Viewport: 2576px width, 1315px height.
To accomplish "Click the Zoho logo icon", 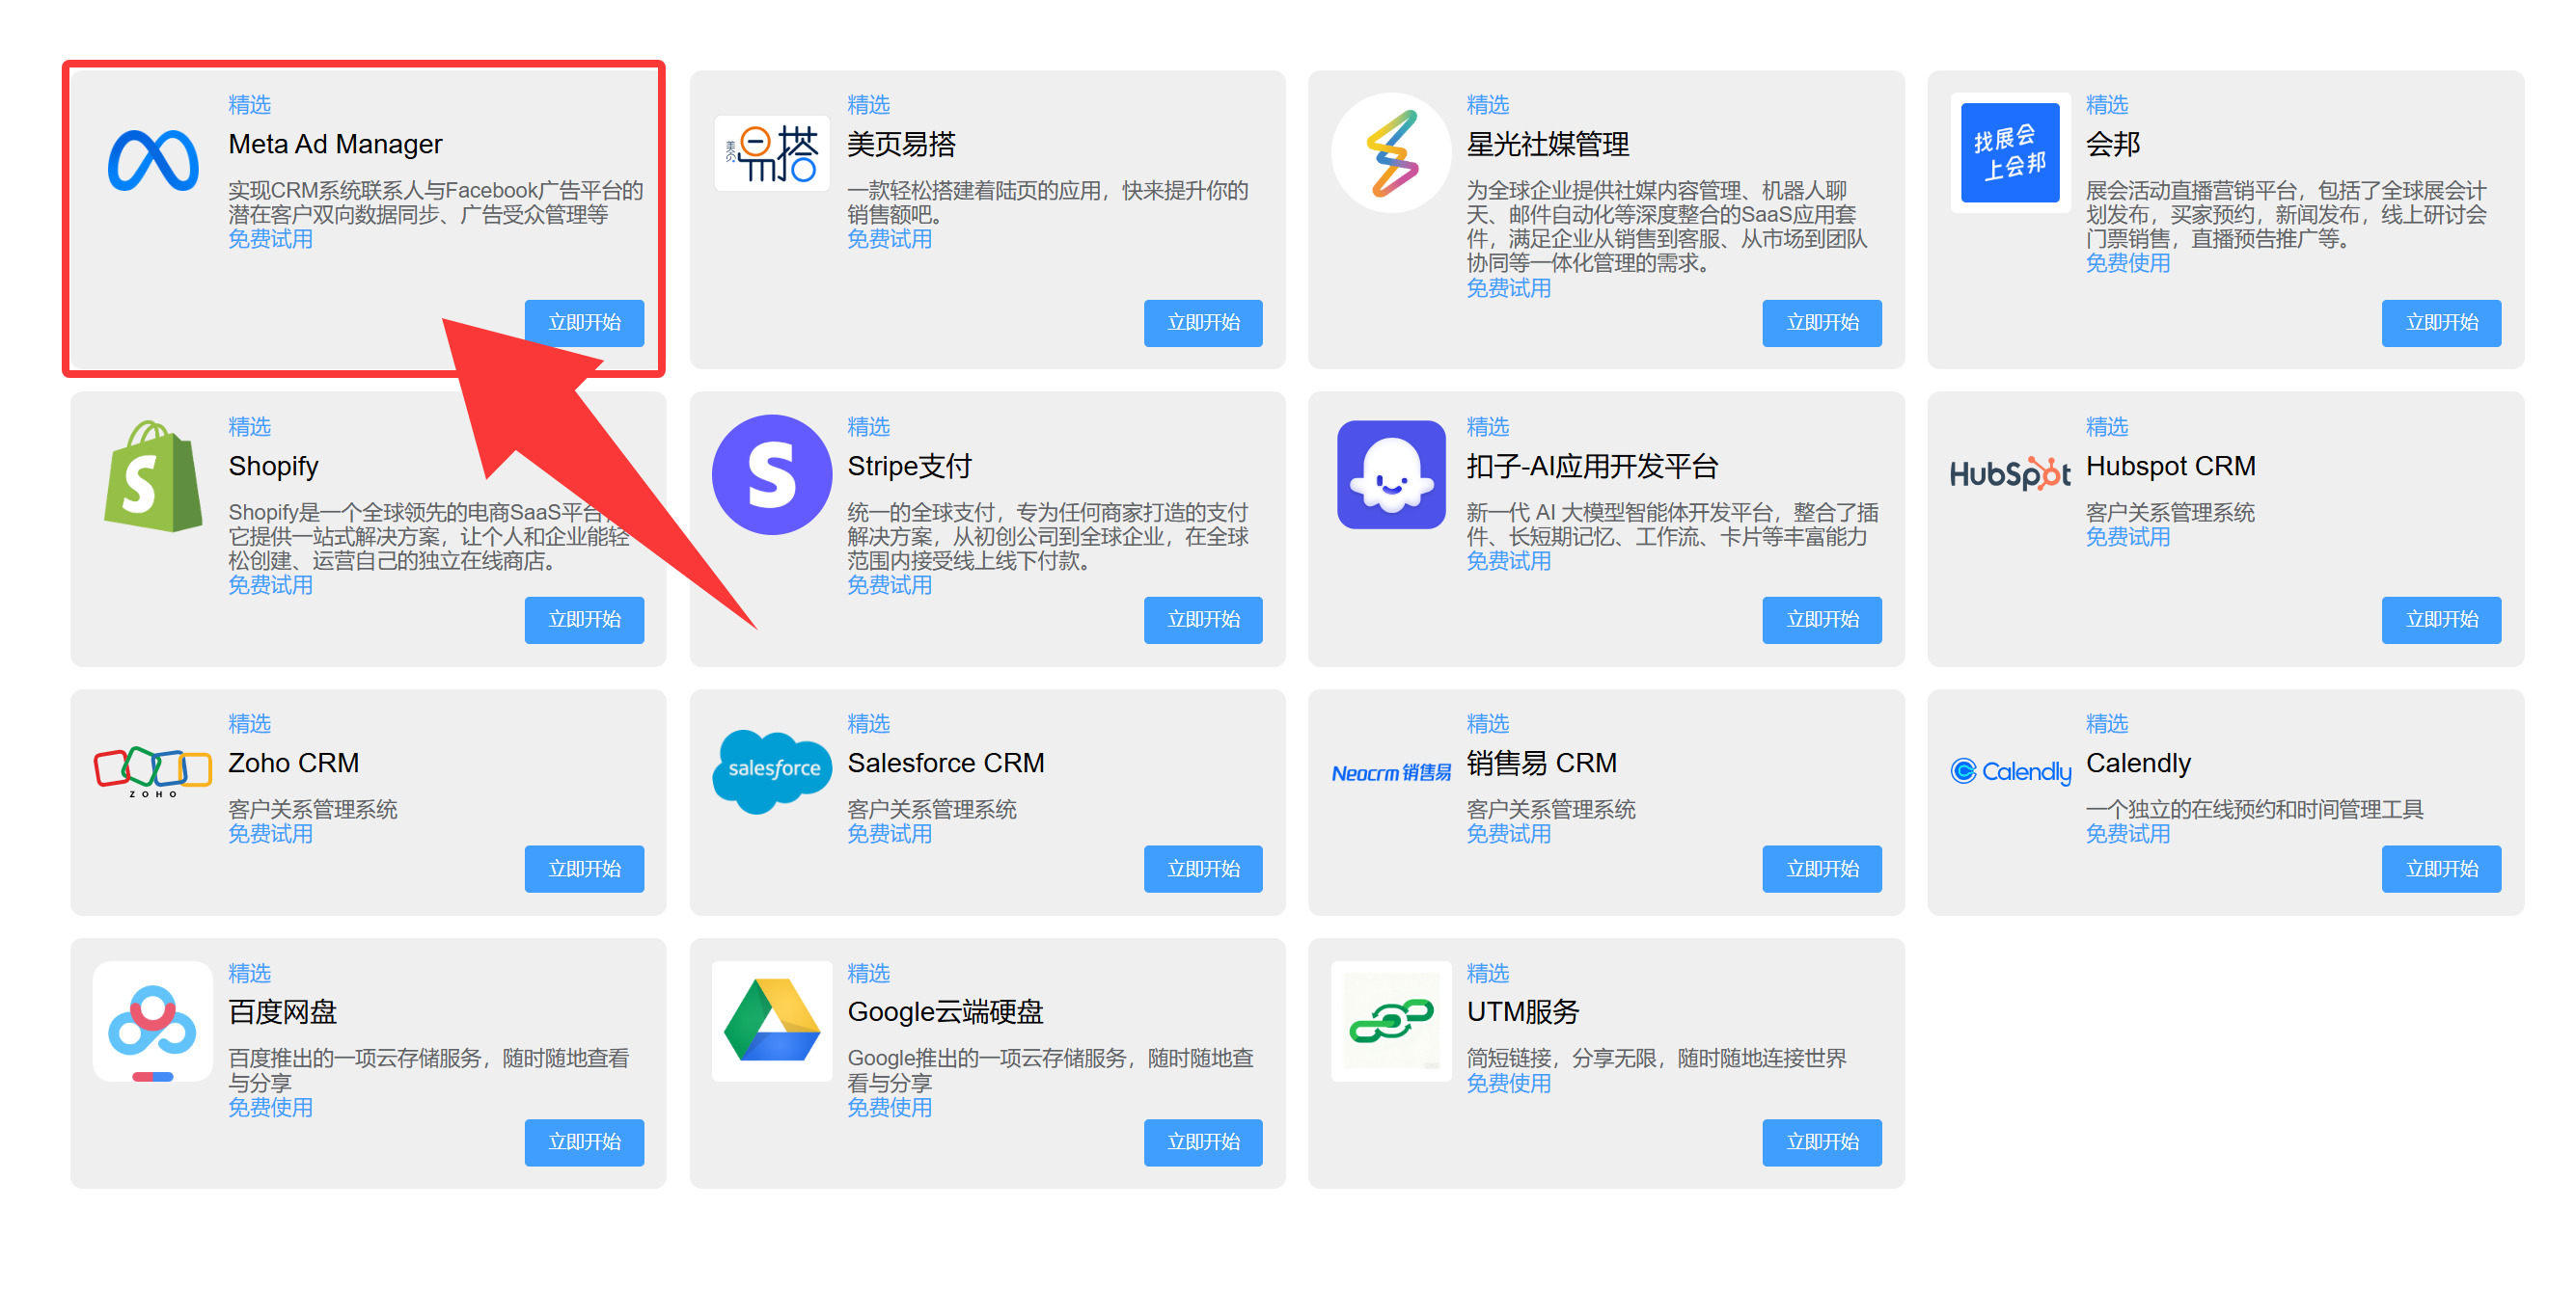I will (x=153, y=771).
